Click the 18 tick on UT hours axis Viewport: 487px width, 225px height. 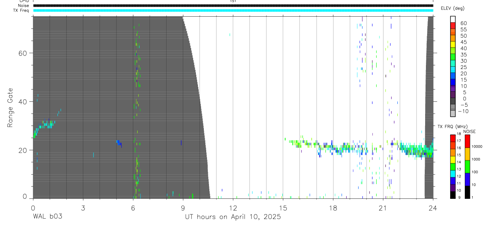tap(333, 207)
